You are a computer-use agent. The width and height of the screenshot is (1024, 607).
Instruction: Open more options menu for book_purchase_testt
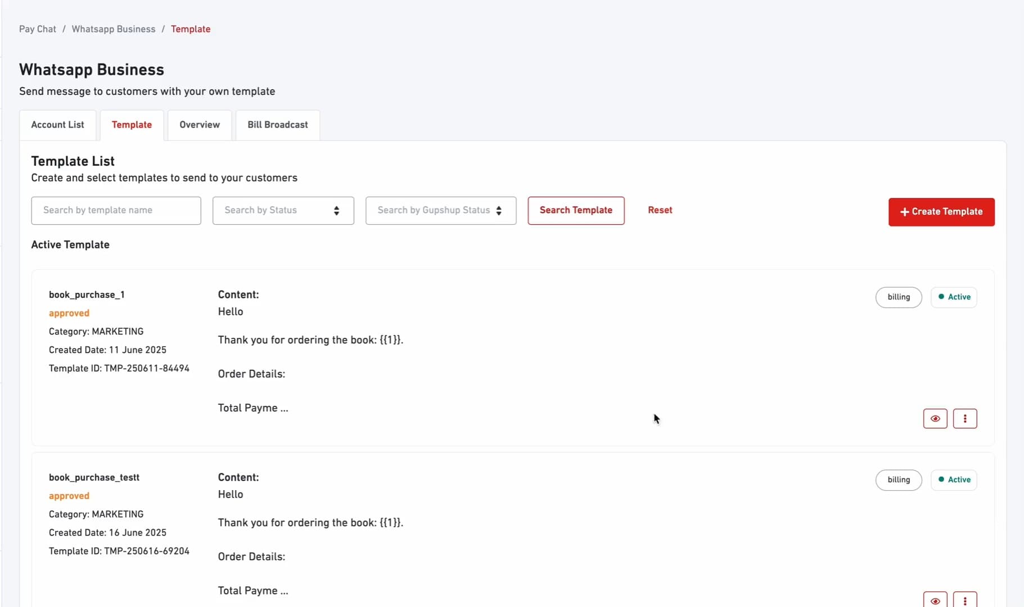[x=965, y=600]
